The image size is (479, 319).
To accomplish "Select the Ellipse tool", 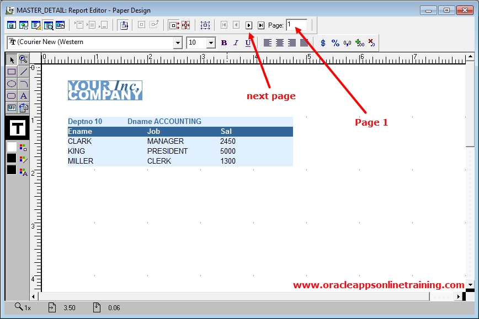I will 12,84.
